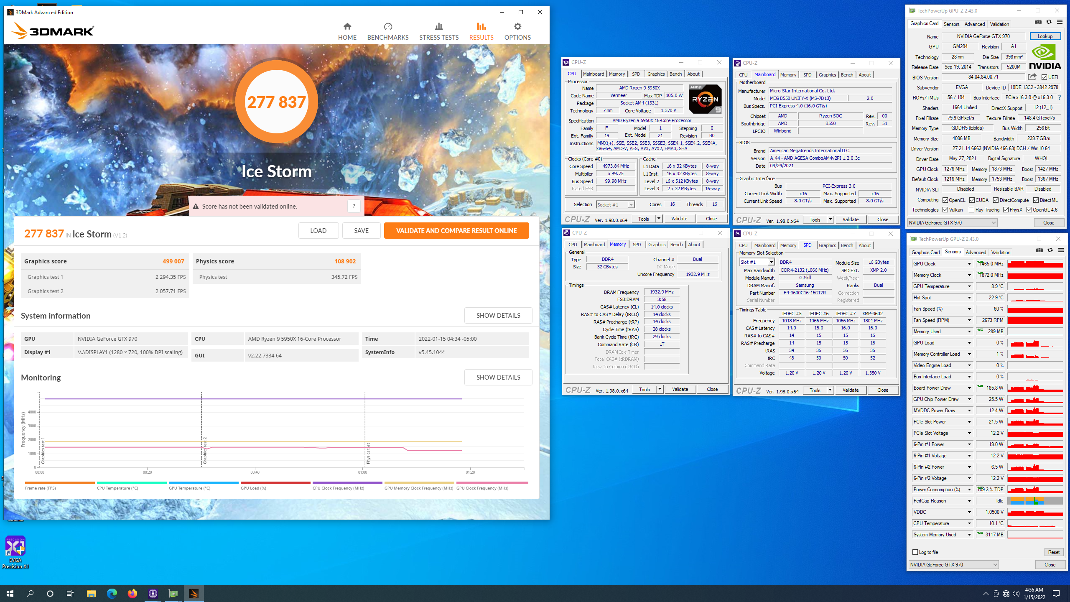Toggle Vulkan checkbox in GPU-Z
The image size is (1070, 602).
click(x=945, y=210)
